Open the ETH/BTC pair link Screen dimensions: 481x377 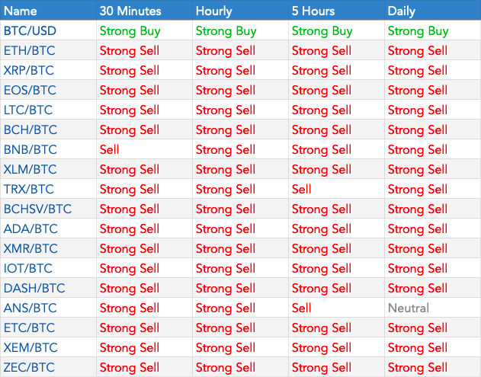tap(29, 51)
